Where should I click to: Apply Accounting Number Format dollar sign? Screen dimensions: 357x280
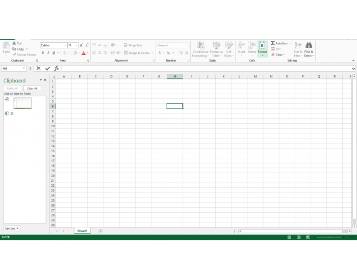[160, 53]
